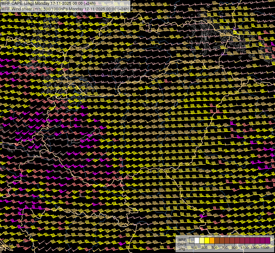Click the legend value 500
The height and width of the screenshot is (253, 275).
[214, 248]
